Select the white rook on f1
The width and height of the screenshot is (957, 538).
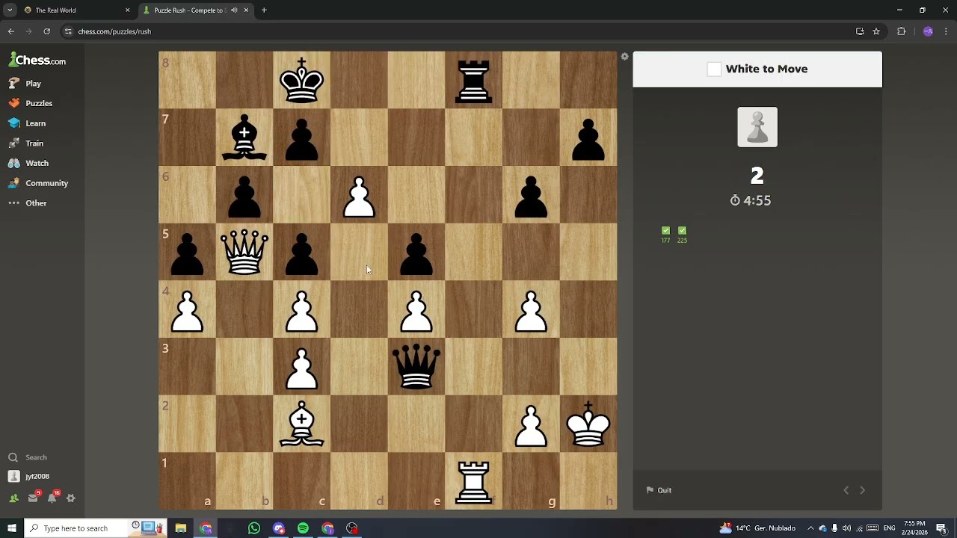(x=474, y=481)
